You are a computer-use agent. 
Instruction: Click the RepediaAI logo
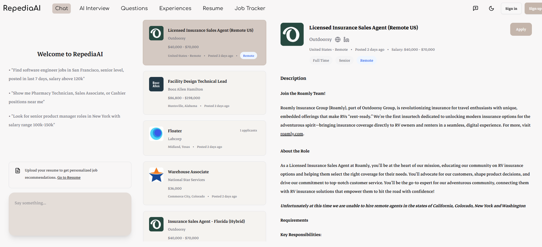coord(22,8)
